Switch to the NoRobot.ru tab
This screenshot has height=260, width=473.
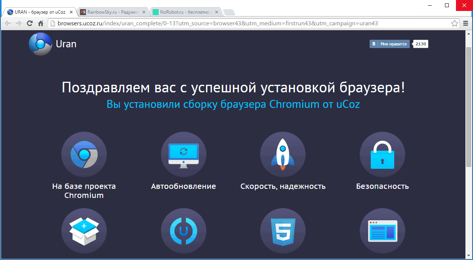click(186, 12)
